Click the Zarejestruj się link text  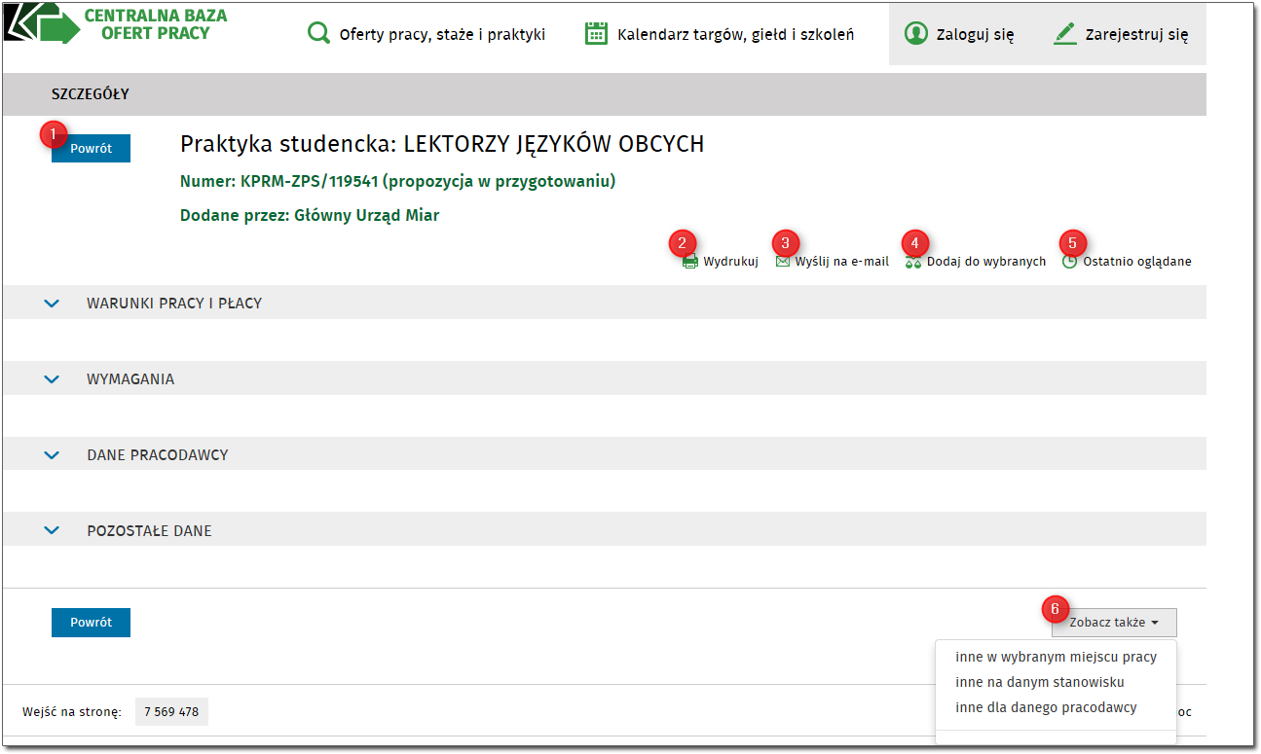pyautogui.click(x=1137, y=35)
